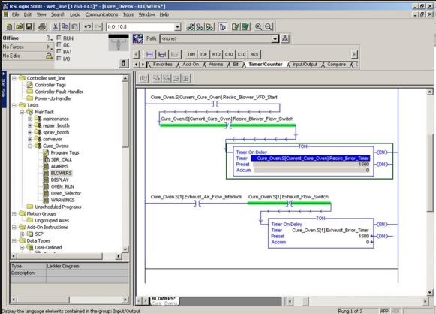Screen dimensions: 436x314
Task: Click the new branch icon
Action: [162, 54]
